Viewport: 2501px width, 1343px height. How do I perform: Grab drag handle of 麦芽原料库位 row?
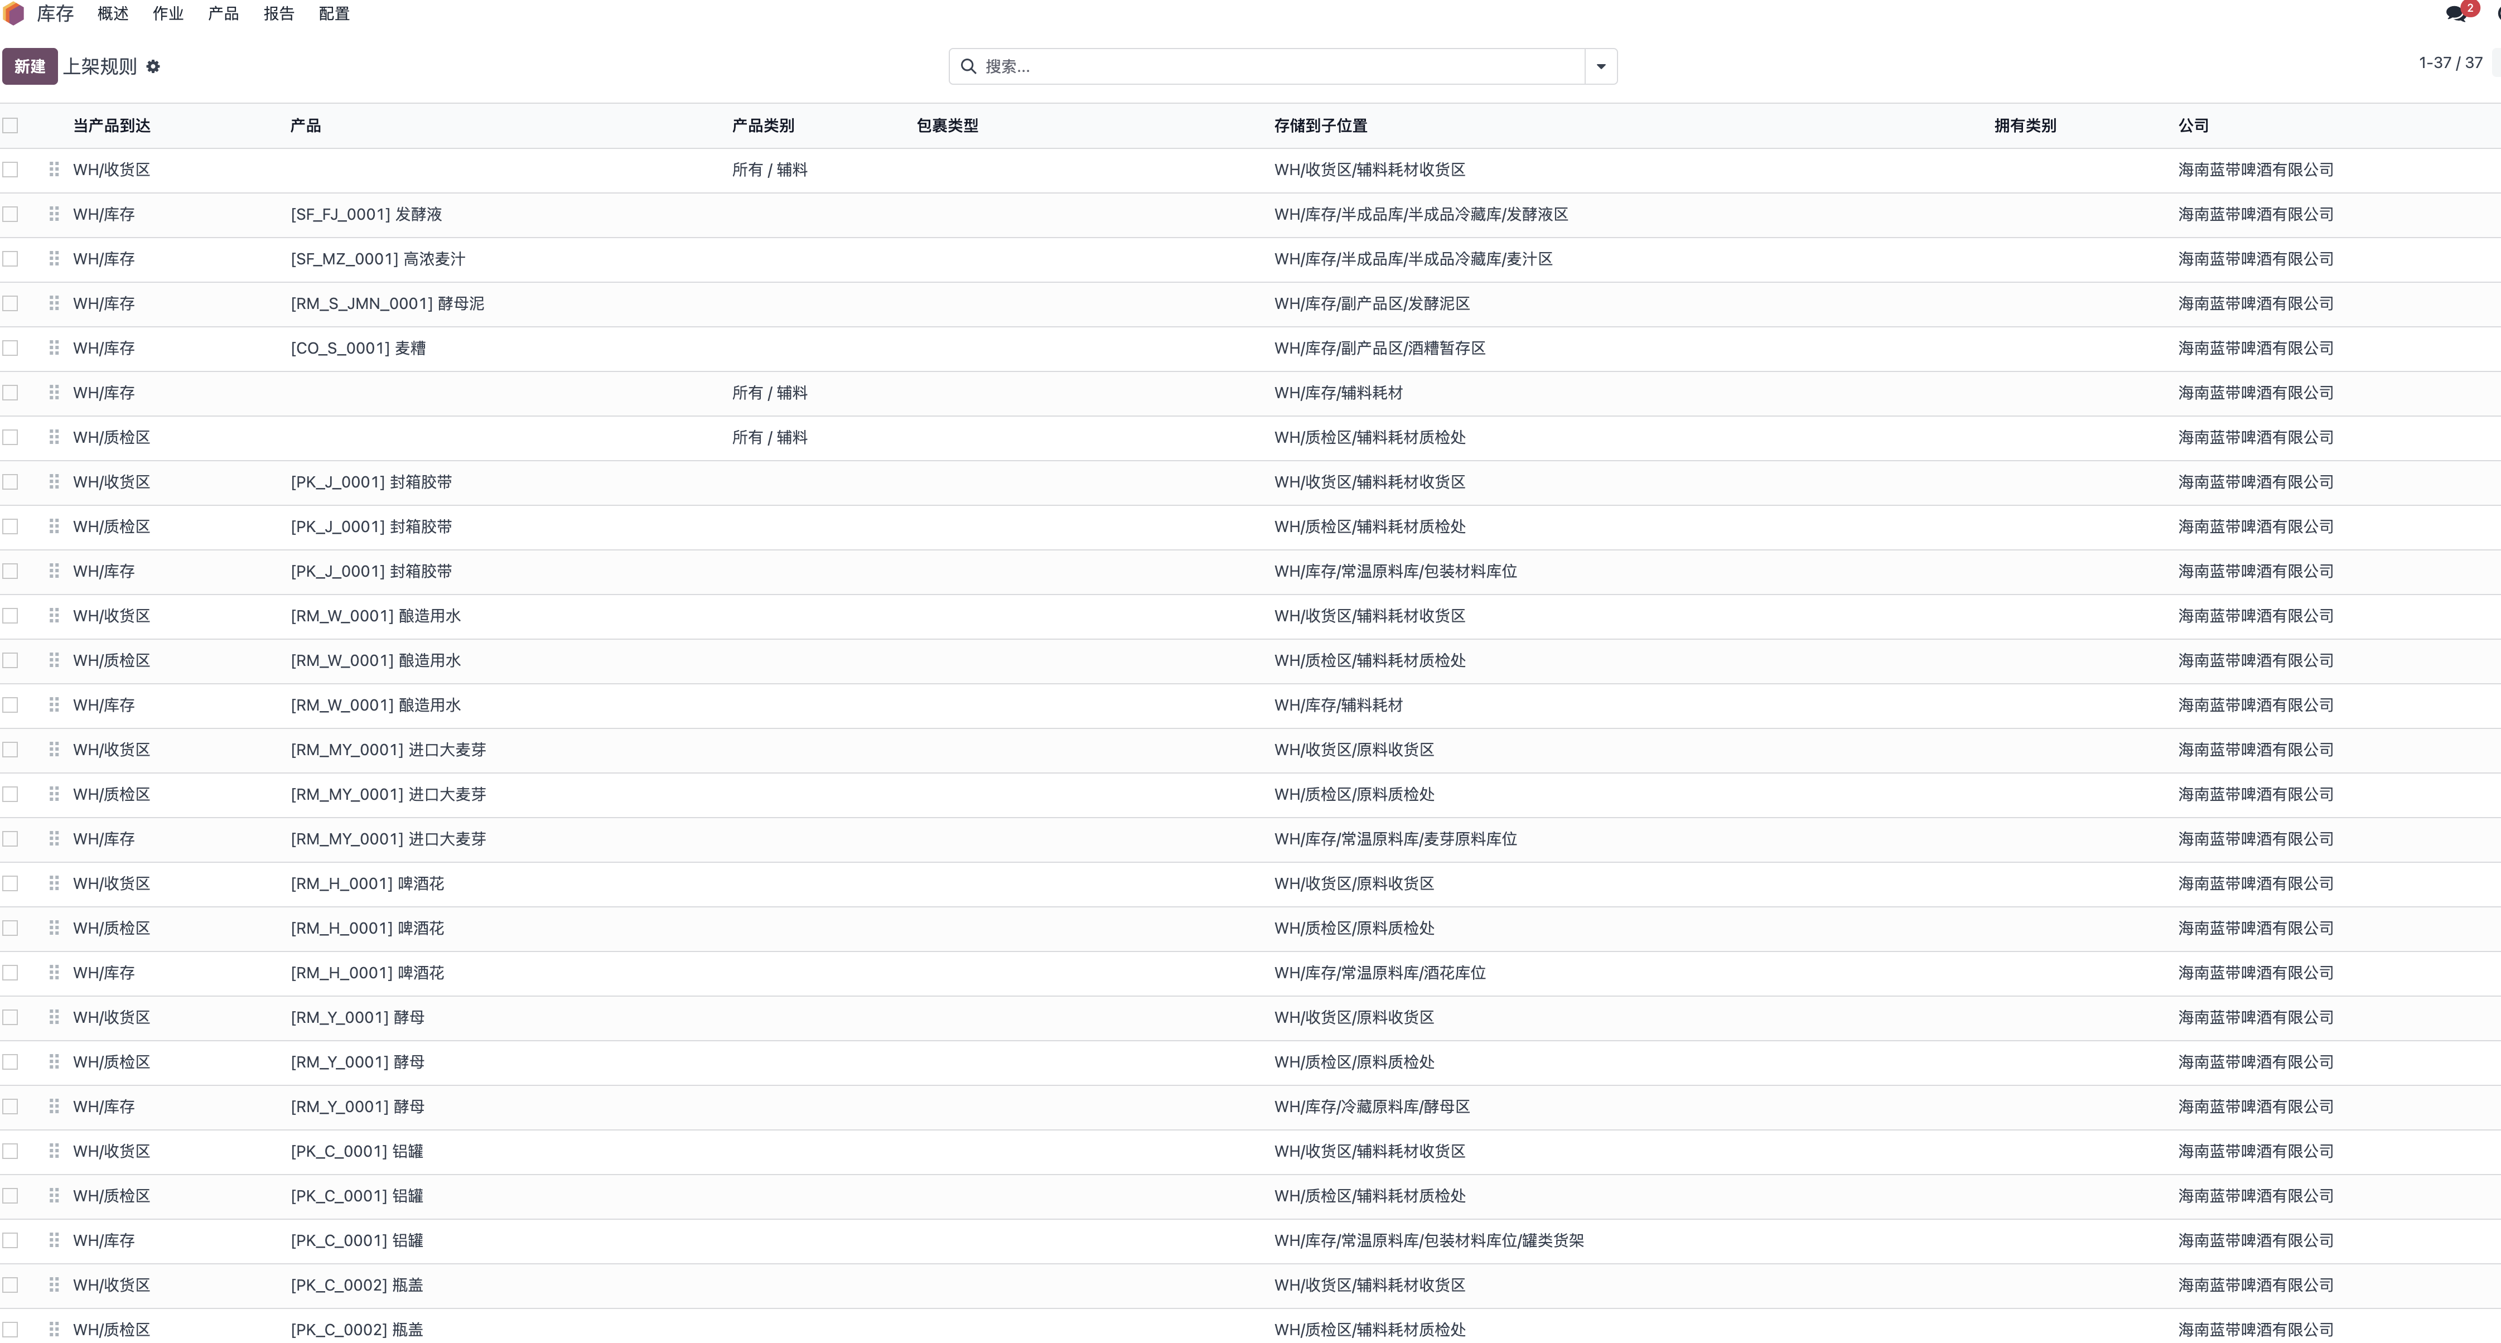pos(54,839)
